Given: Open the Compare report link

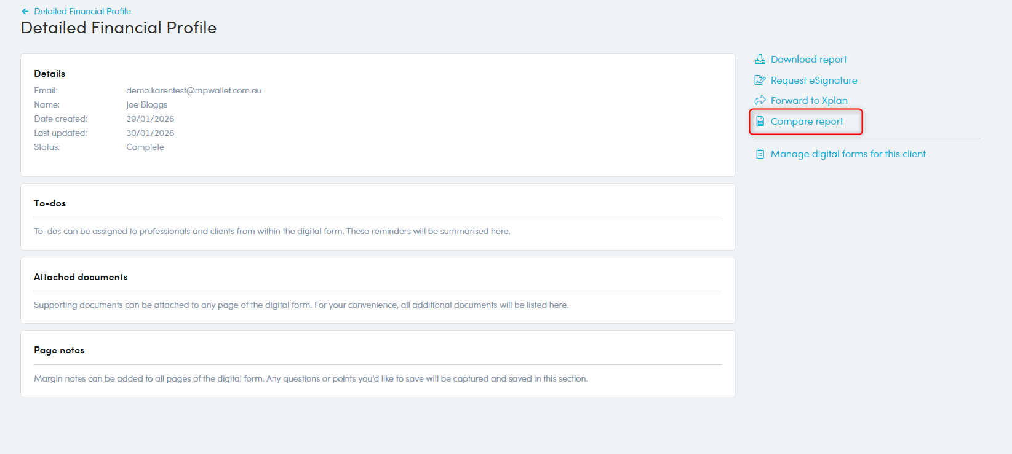Looking at the screenshot, I should click(807, 121).
